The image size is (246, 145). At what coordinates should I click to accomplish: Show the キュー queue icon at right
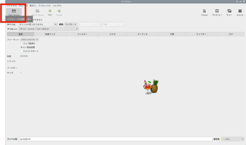tap(229, 11)
